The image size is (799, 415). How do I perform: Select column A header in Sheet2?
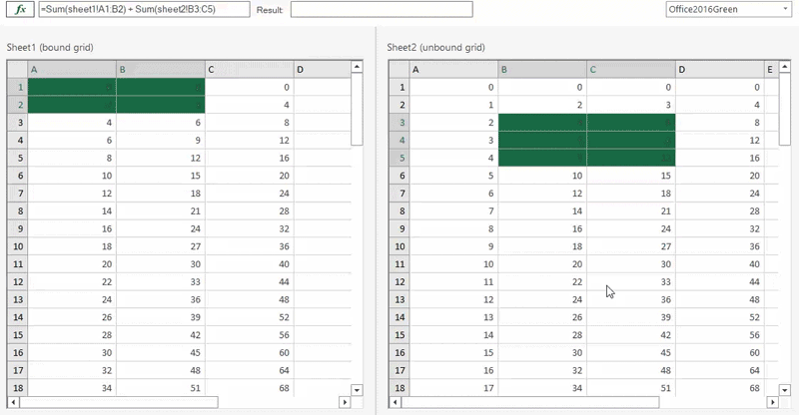[453, 69]
